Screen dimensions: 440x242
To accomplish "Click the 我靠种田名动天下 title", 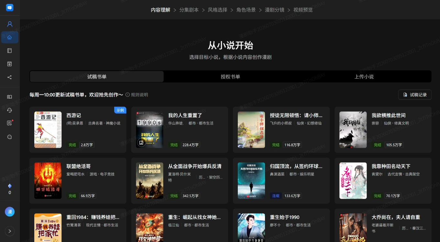I will (391, 166).
